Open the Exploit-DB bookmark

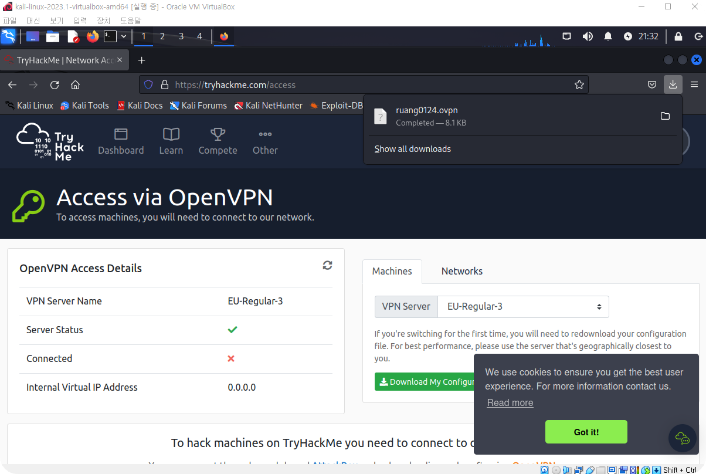tap(336, 106)
